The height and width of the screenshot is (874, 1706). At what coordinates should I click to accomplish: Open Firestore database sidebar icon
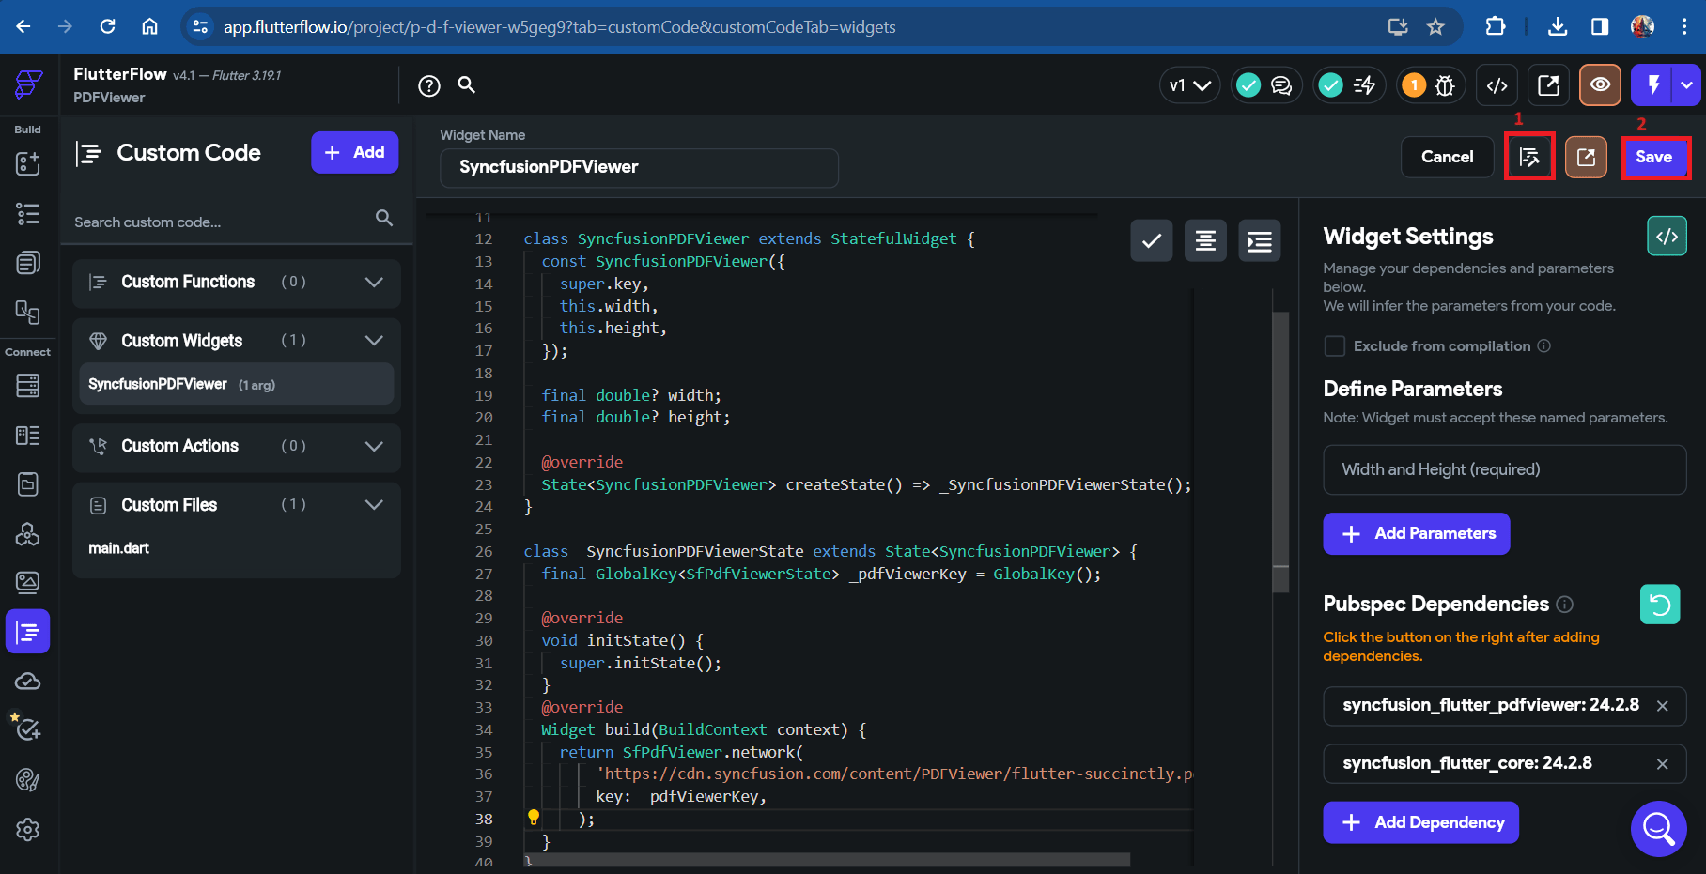tap(28, 385)
